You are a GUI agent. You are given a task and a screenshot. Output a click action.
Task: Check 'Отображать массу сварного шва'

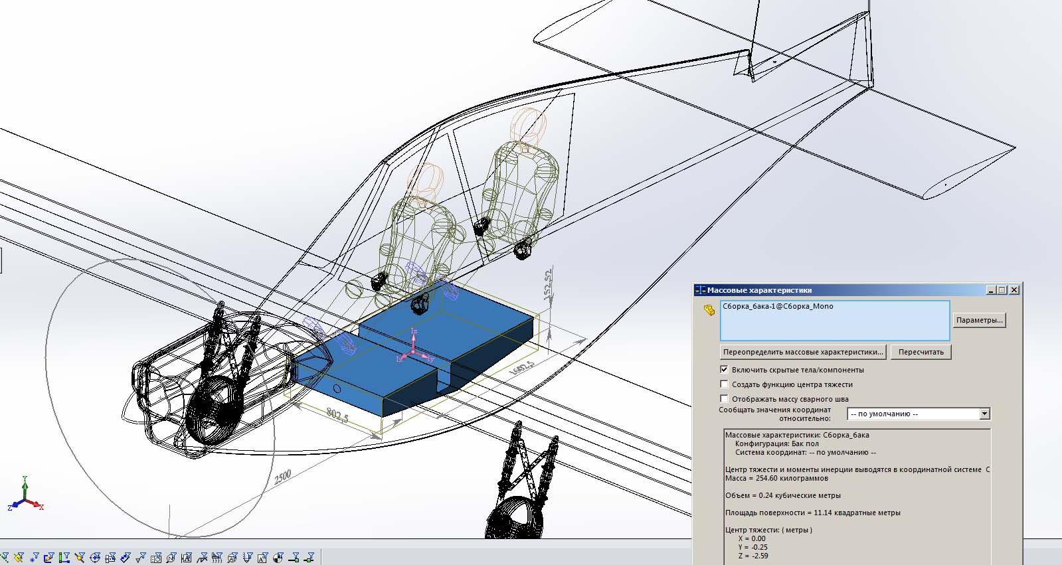coord(724,398)
